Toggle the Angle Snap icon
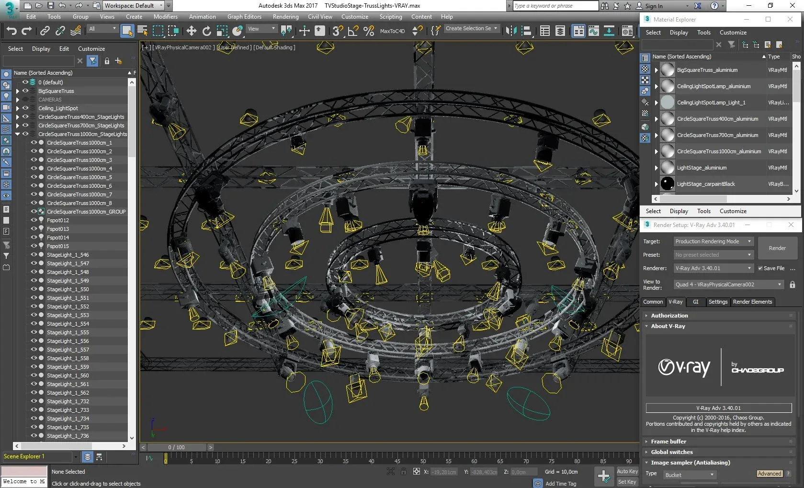This screenshot has height=488, width=804. pos(353,31)
